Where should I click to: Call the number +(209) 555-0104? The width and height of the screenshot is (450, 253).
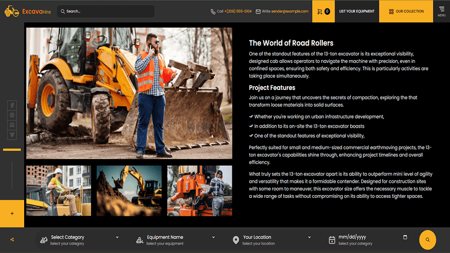pos(238,11)
